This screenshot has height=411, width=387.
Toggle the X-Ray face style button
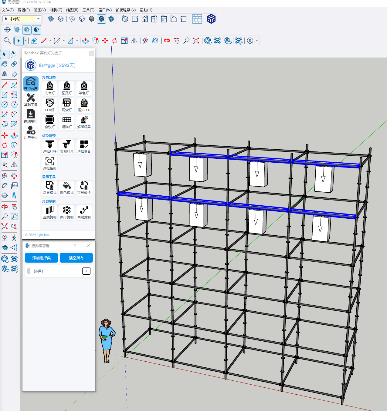click(51, 19)
